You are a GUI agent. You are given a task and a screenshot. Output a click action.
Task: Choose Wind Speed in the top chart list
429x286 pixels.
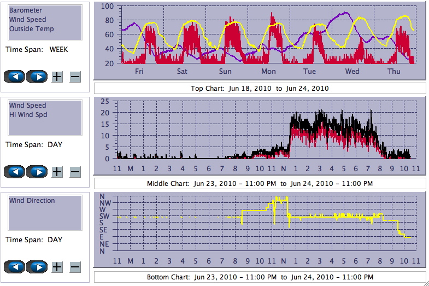pyautogui.click(x=27, y=20)
